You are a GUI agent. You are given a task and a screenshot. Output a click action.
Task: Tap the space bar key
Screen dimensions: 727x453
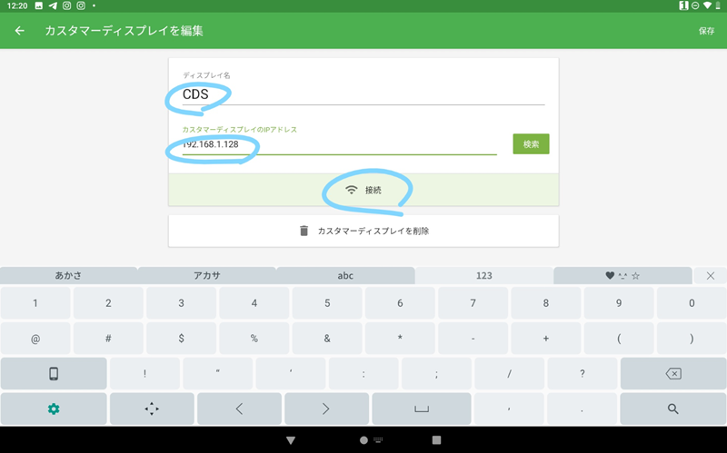click(422, 409)
